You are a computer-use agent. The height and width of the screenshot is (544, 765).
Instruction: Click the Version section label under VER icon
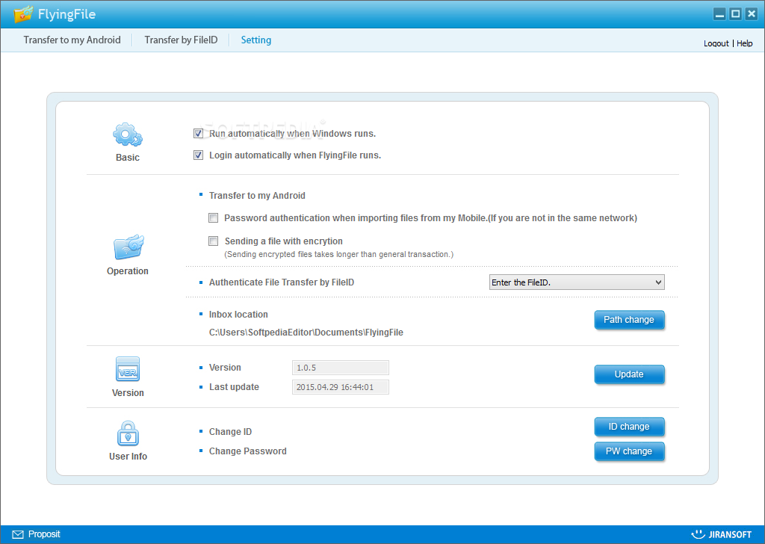(x=128, y=393)
